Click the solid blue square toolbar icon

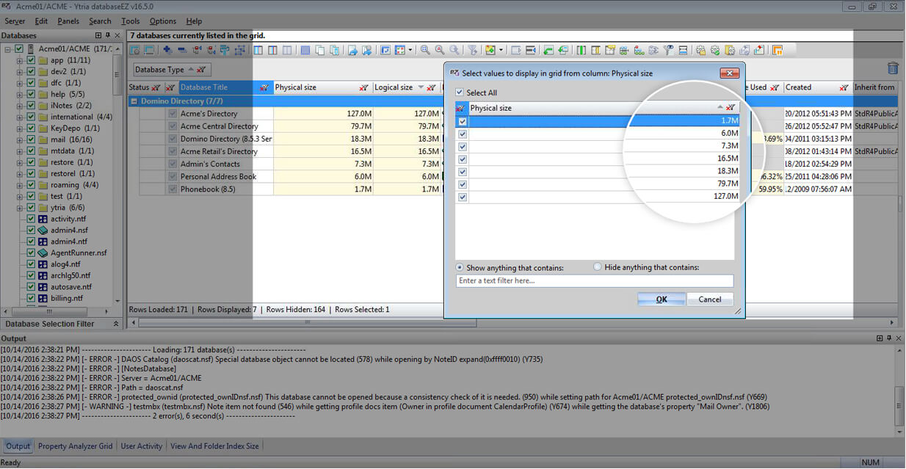coord(305,50)
